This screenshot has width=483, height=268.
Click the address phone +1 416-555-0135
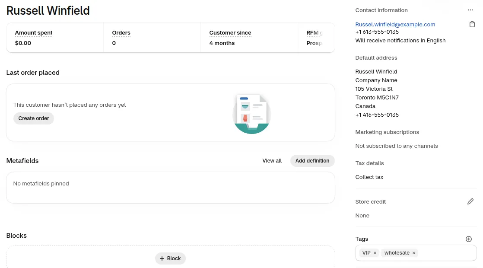click(x=377, y=115)
